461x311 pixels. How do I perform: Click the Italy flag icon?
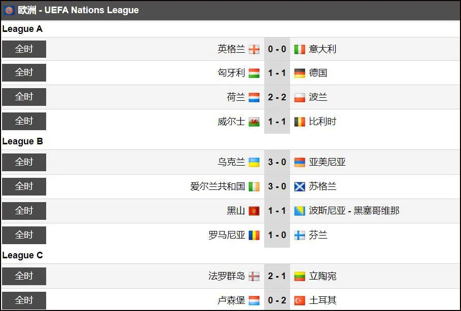tap(300, 49)
